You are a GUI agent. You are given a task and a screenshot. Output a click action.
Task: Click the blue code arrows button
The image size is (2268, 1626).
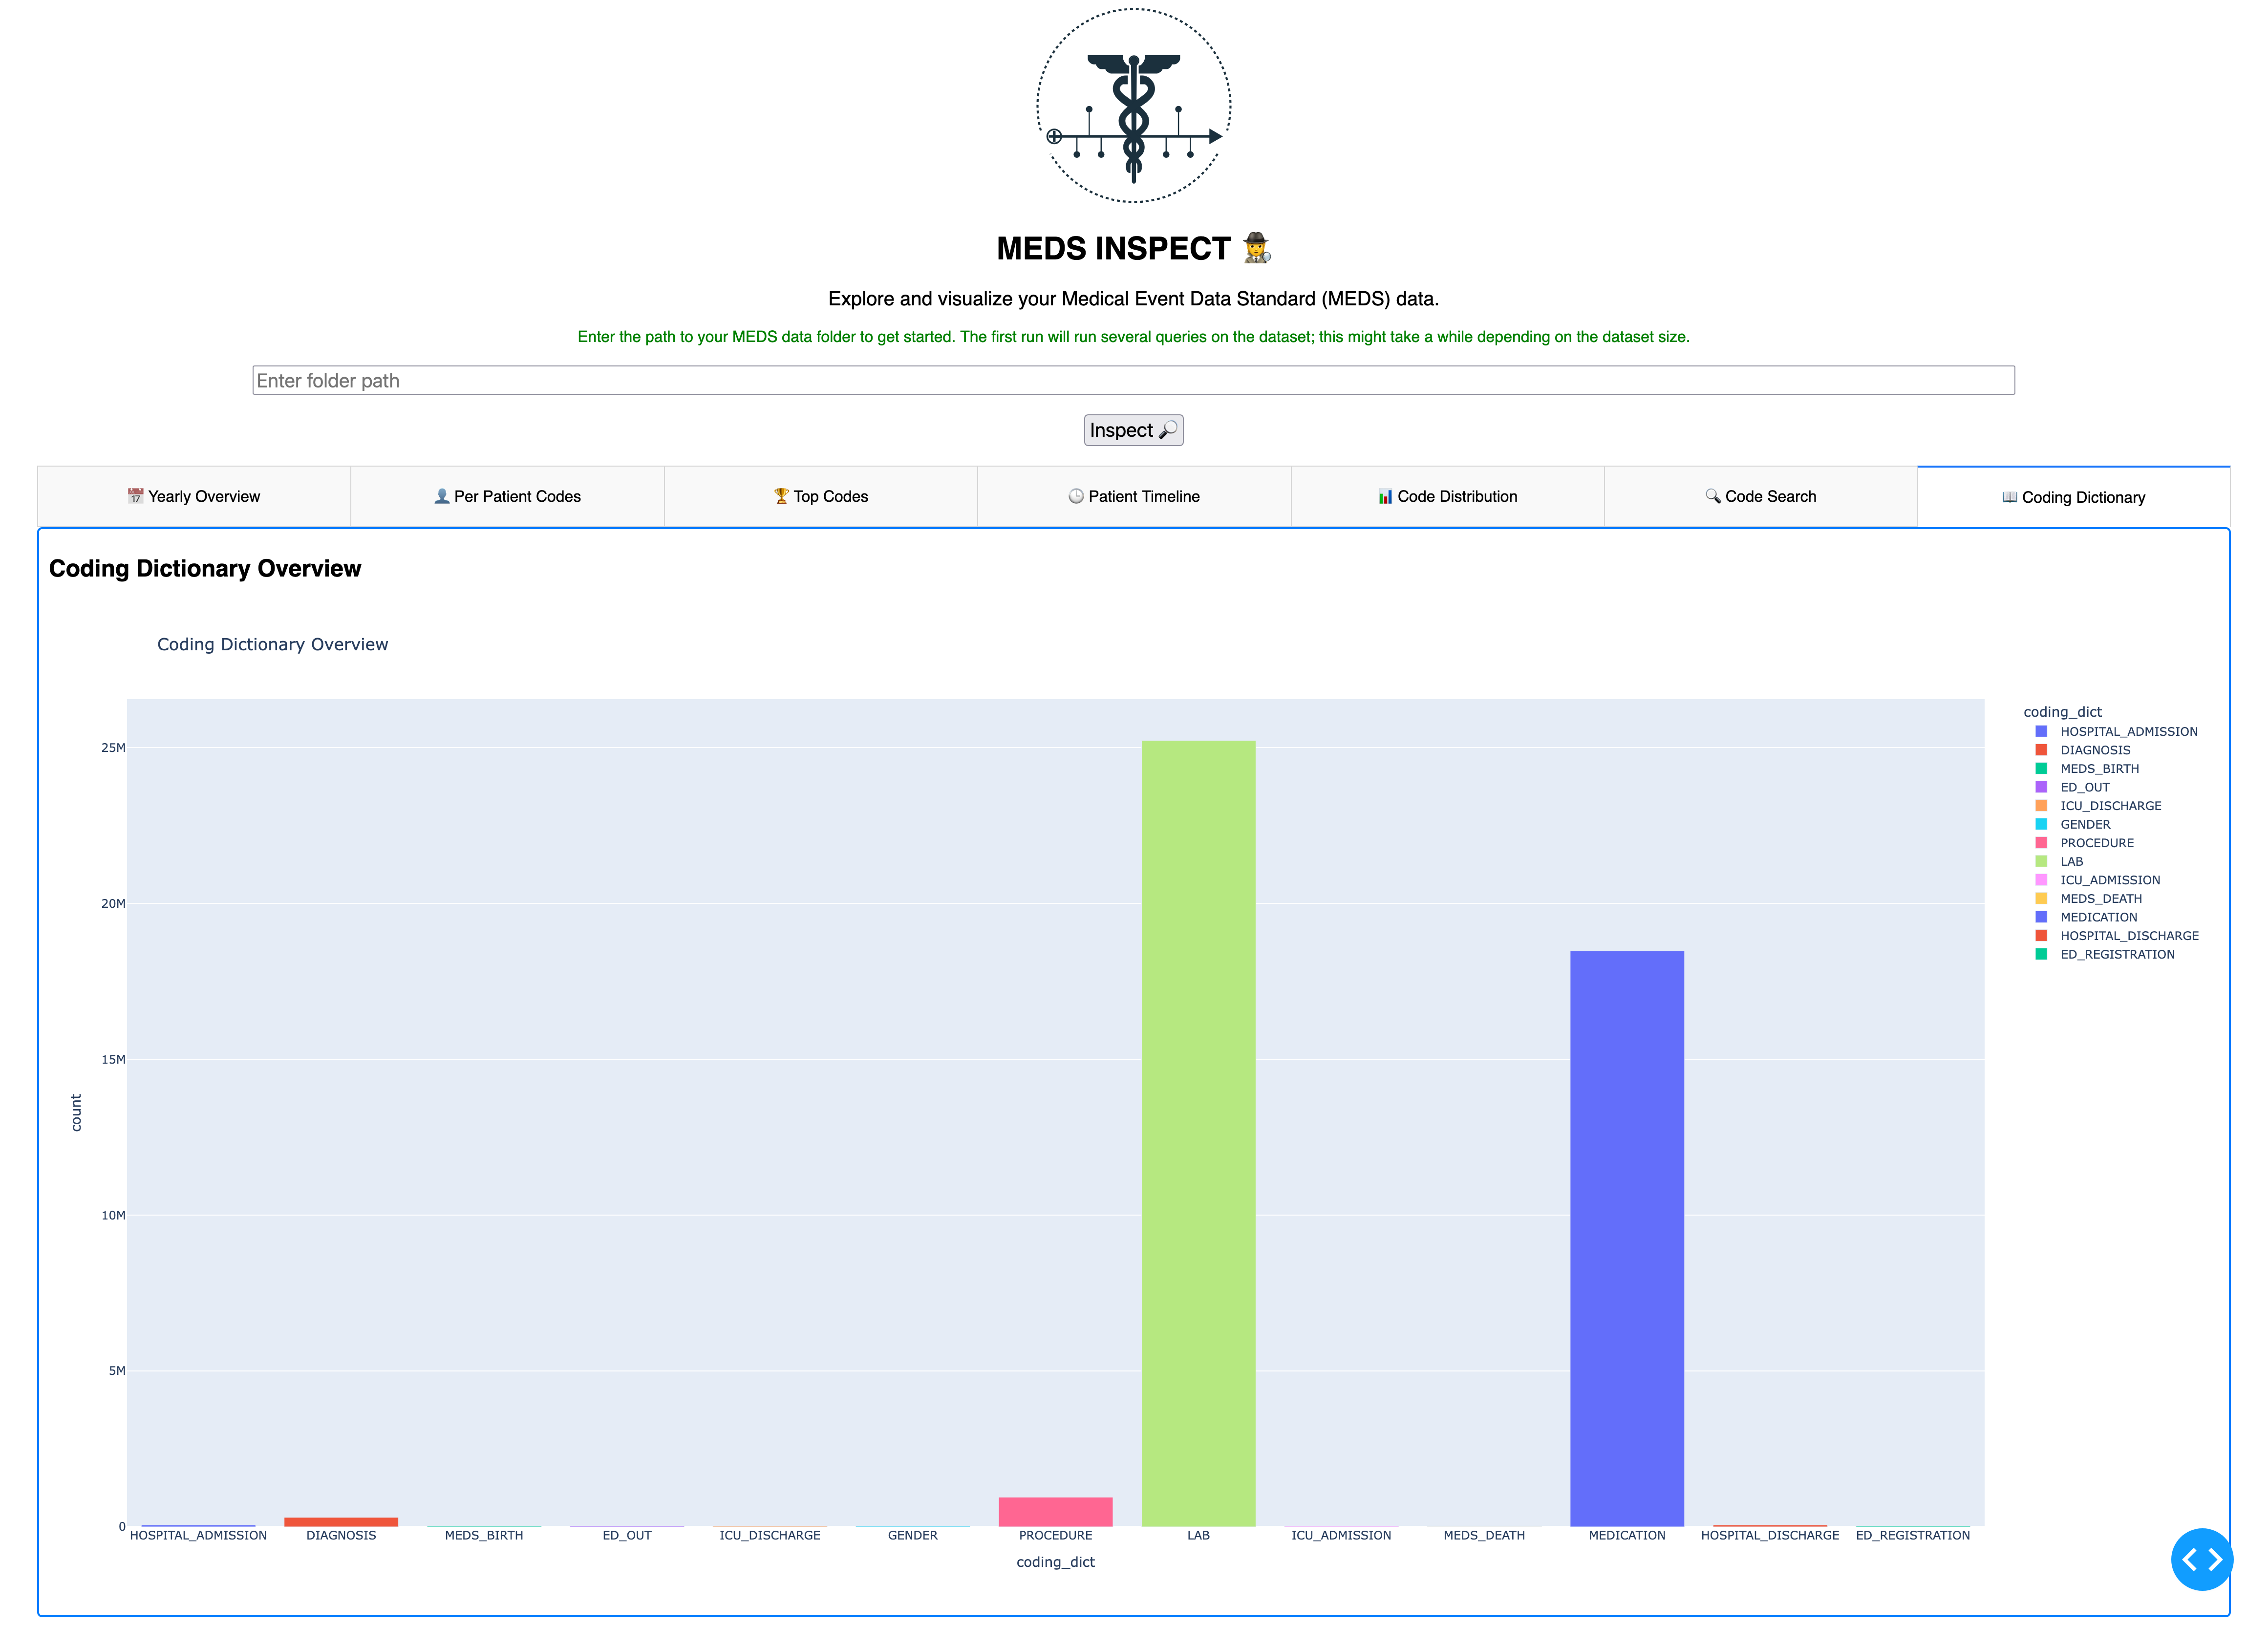tap(2202, 1558)
